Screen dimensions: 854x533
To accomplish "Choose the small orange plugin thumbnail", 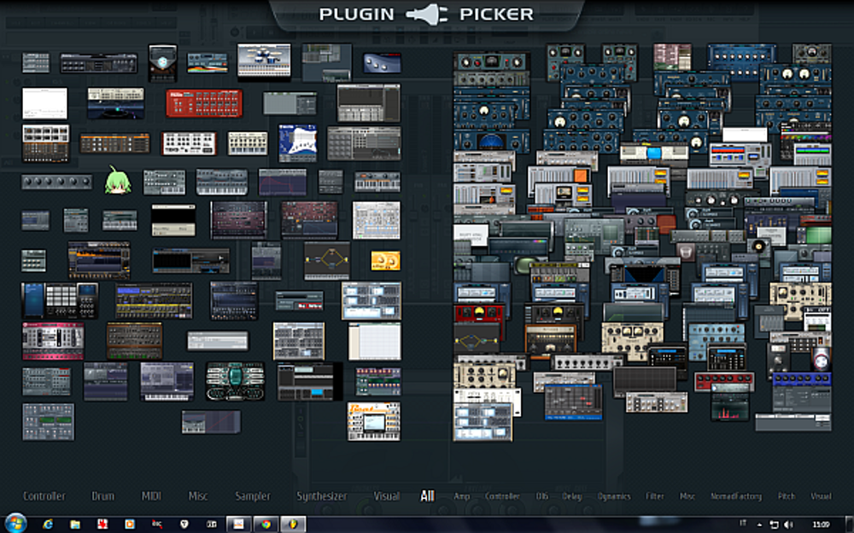I will (385, 260).
